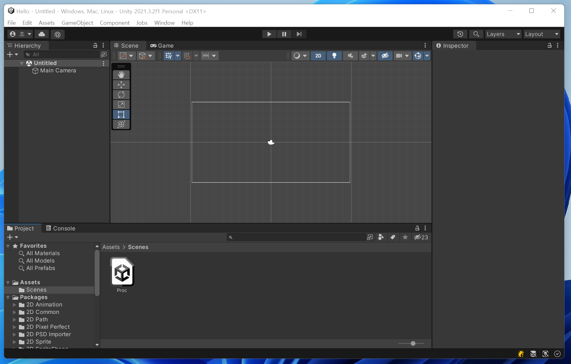
Task: Select the Move tool
Action: (x=121, y=85)
